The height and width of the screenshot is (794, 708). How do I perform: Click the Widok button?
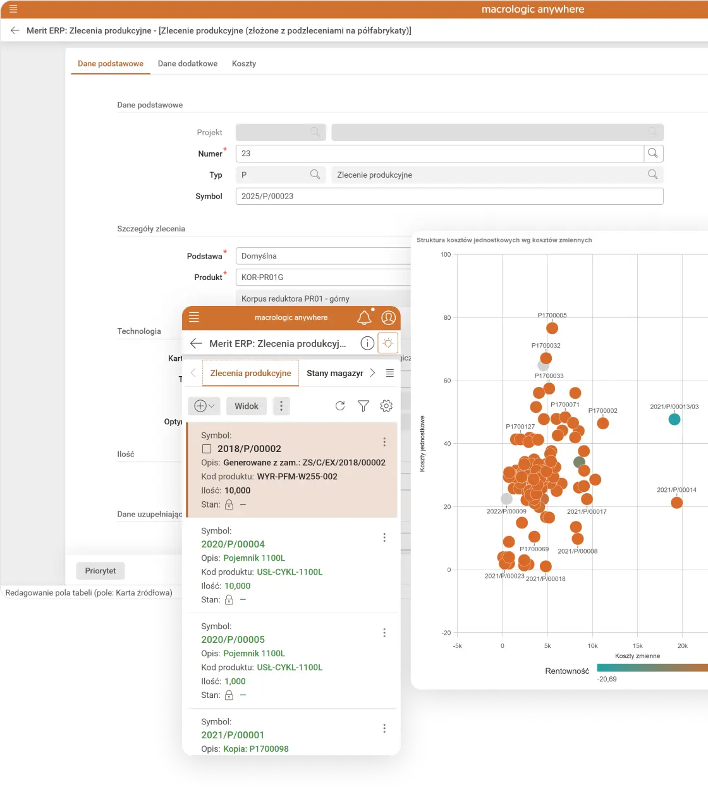point(247,406)
